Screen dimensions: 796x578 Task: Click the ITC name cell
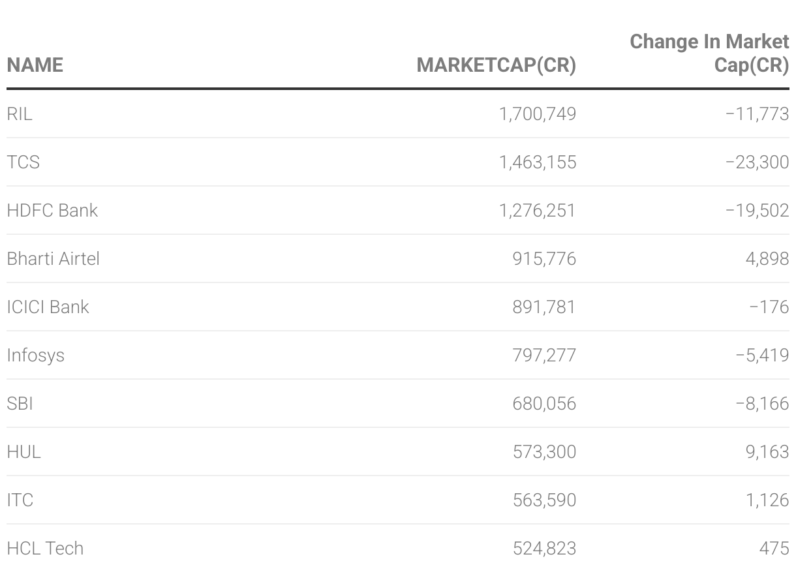tap(20, 500)
